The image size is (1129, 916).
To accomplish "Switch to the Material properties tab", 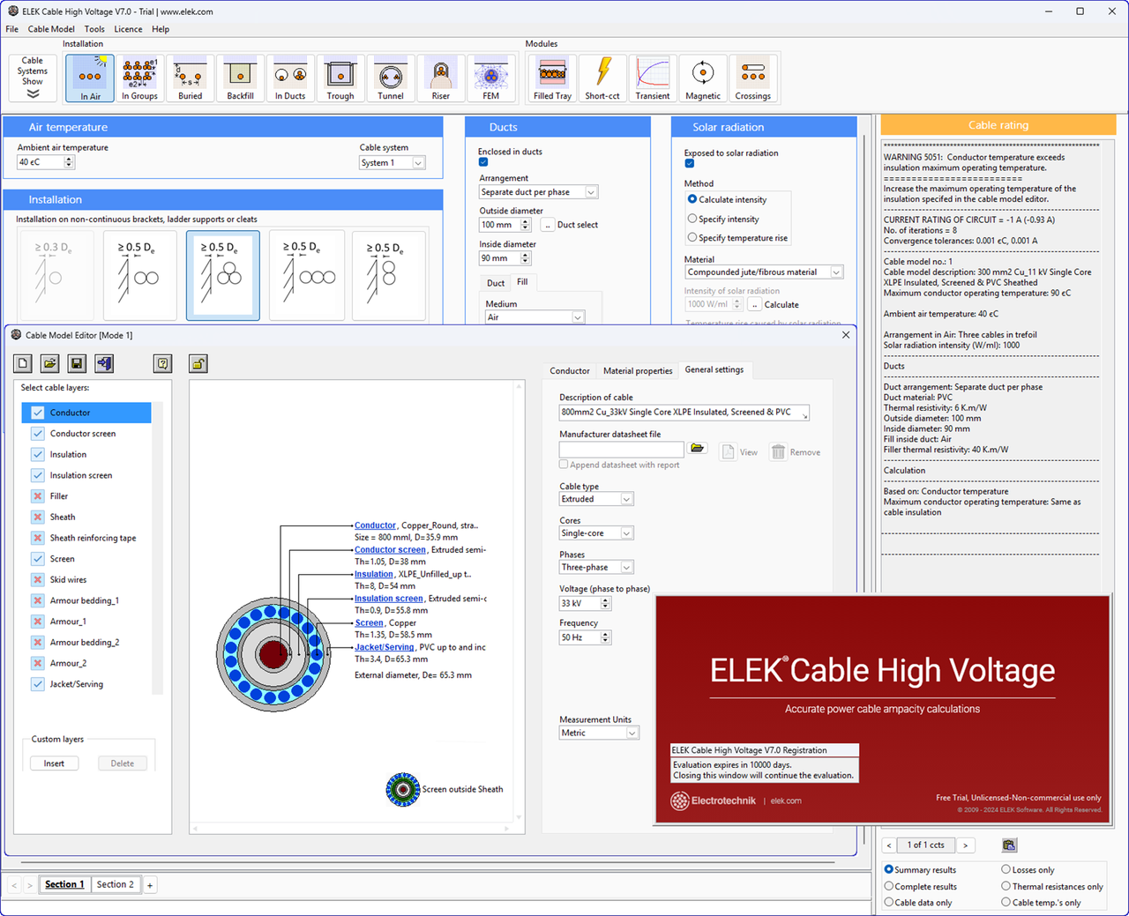I will tap(638, 371).
